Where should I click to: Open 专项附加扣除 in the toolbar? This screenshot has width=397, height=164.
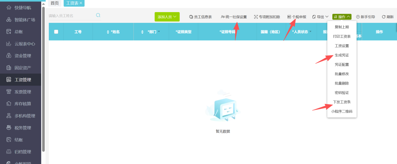pyautogui.click(x=267, y=17)
